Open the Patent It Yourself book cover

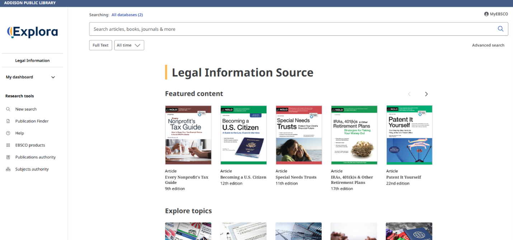409,135
